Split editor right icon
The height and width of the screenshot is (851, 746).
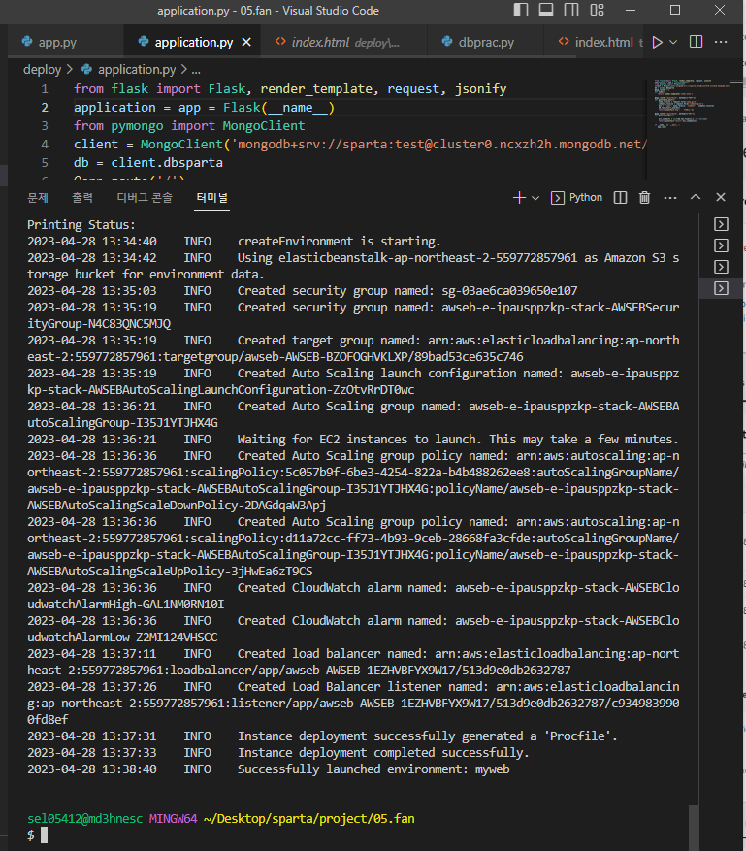point(696,42)
